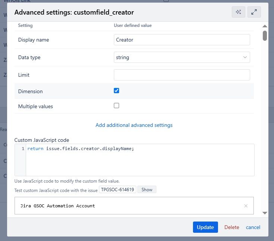Click the dialog's vertical scrollbar thumb

tap(265, 36)
